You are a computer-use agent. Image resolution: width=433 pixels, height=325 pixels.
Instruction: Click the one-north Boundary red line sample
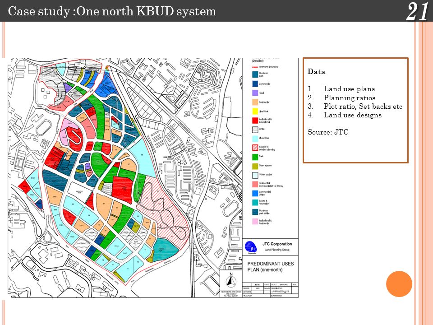255,67
